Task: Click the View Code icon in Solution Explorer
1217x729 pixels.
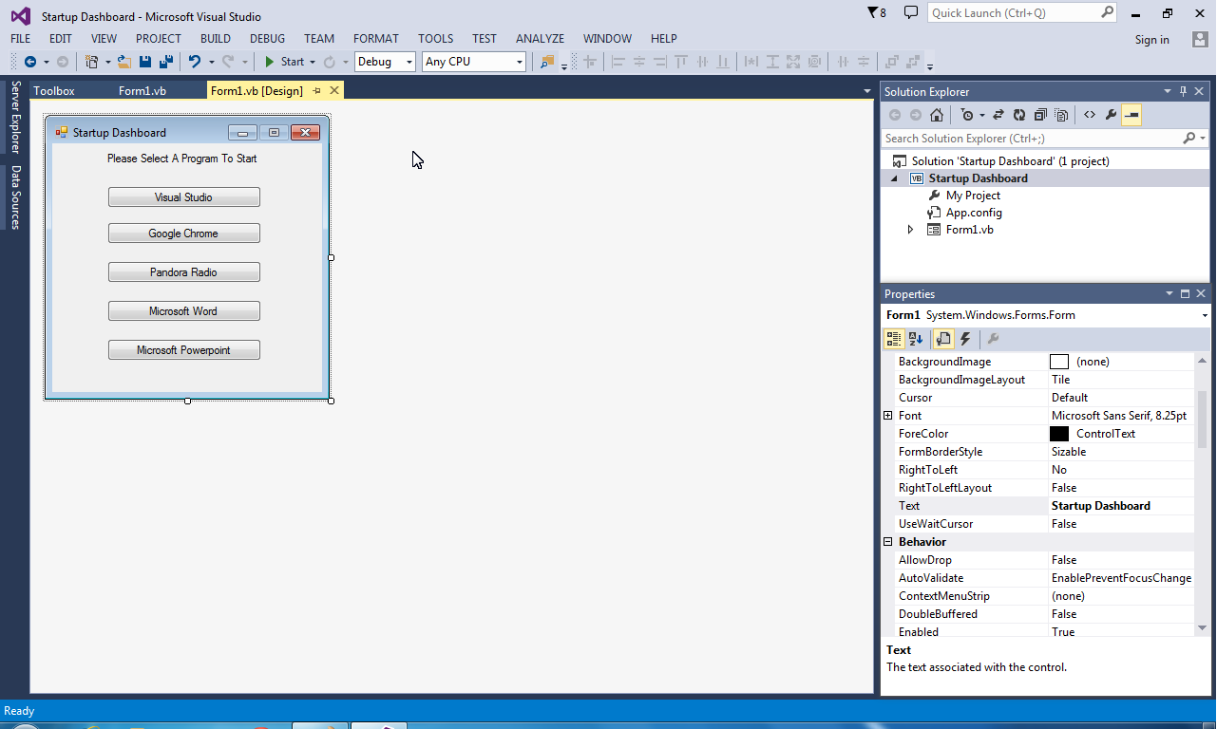Action: coord(1090,115)
